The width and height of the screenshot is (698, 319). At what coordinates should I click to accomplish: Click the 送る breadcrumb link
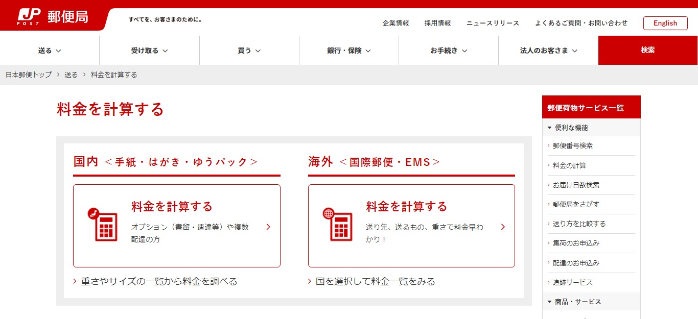tap(71, 75)
